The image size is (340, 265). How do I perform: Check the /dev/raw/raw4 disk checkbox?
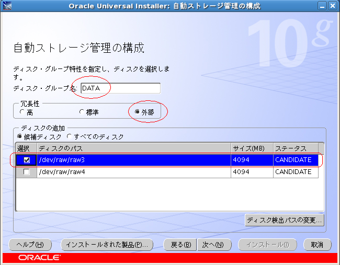pos(27,172)
